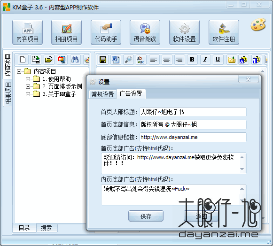Open 软件设置 from the top toolbar
Viewport: 273px width, 246px height.
[184, 32]
